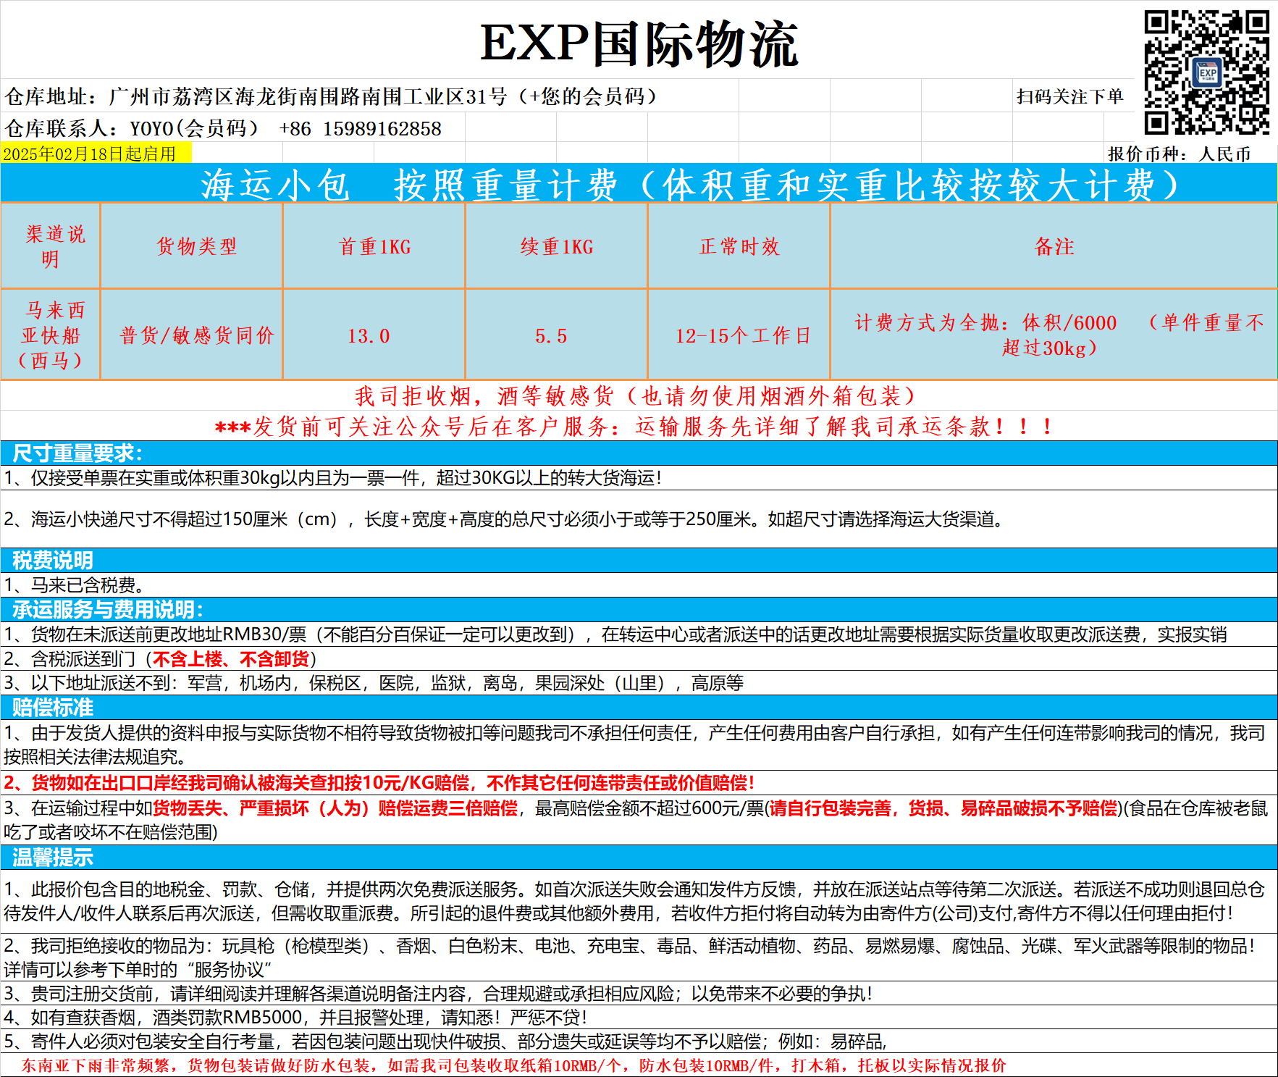Select the 货物类型 header cell
The image size is (1278, 1077).
point(192,246)
